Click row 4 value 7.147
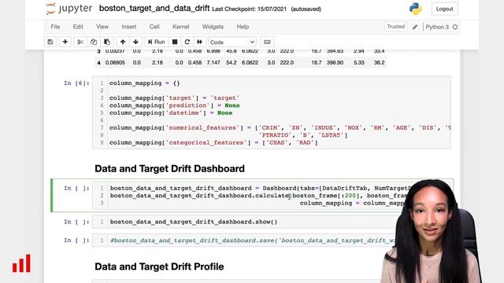 pos(213,63)
